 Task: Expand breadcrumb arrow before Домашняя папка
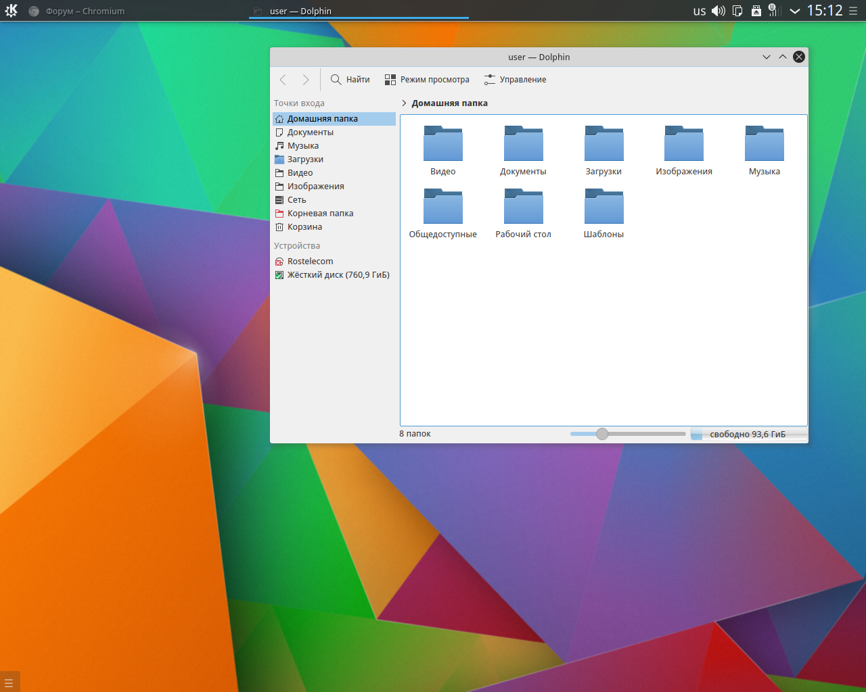coord(404,103)
